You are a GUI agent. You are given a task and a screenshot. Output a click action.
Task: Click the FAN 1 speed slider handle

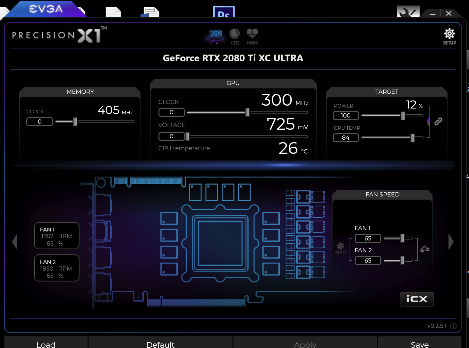click(402, 238)
